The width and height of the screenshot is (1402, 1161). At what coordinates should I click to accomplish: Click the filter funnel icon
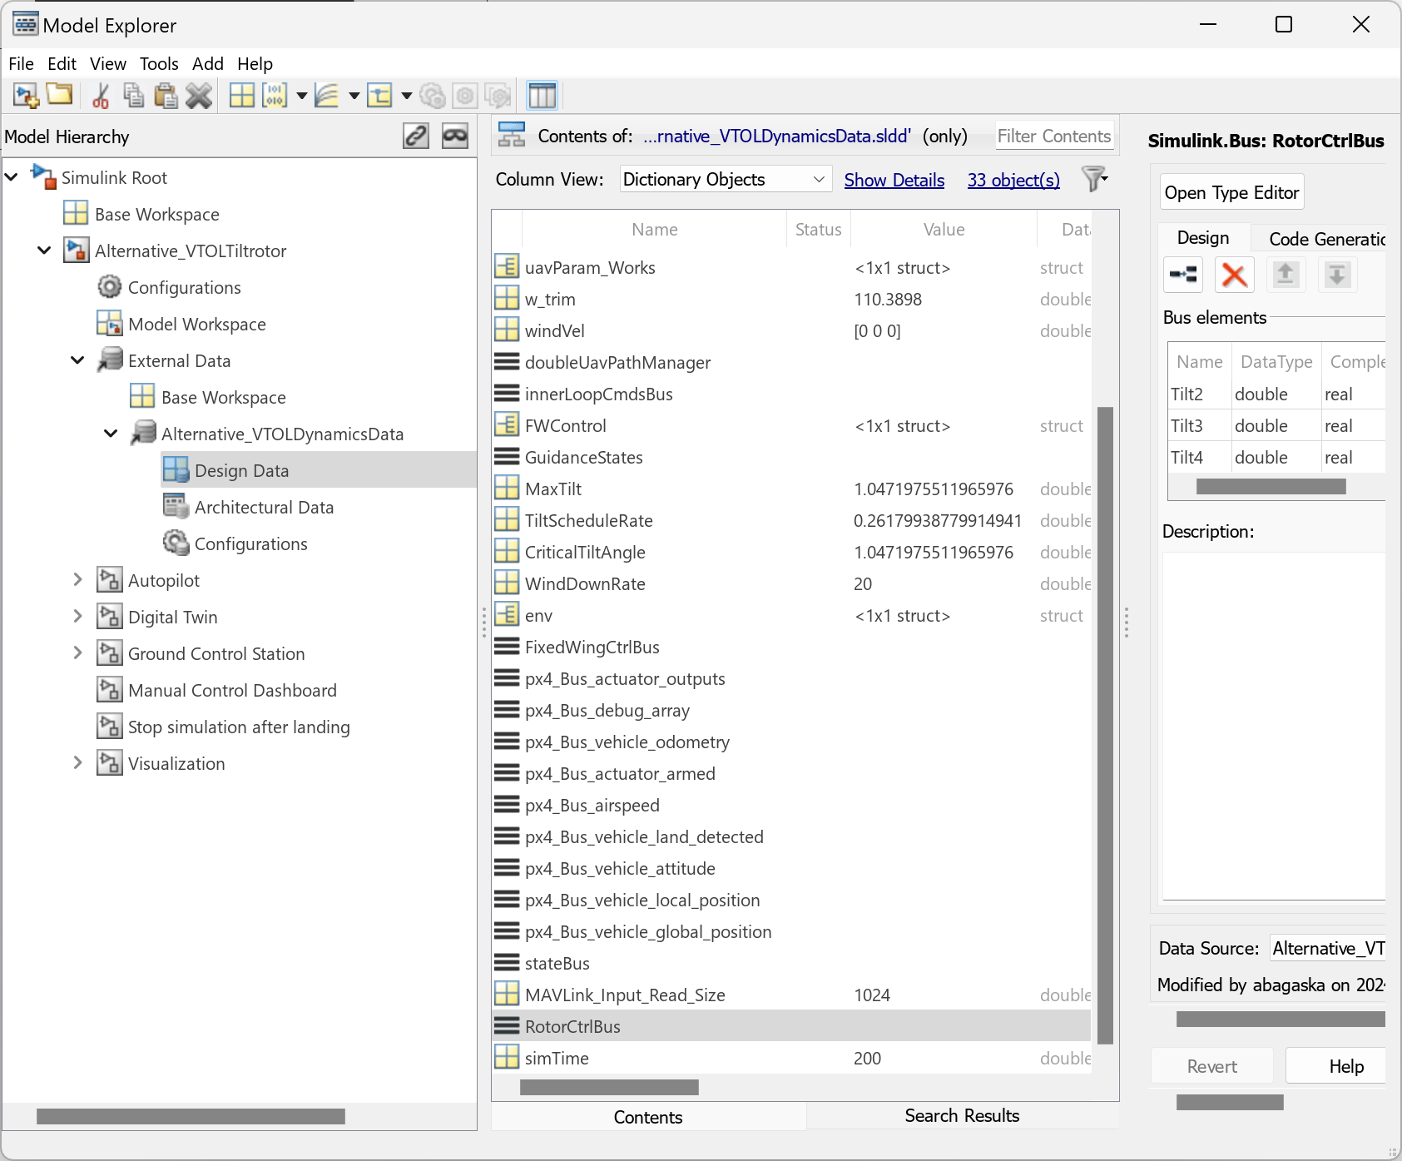click(1093, 179)
